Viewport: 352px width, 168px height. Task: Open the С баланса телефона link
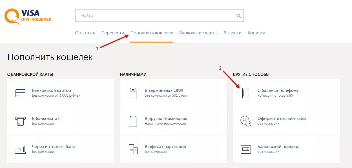(278, 90)
